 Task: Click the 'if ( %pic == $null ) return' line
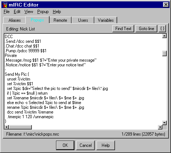click(27, 93)
